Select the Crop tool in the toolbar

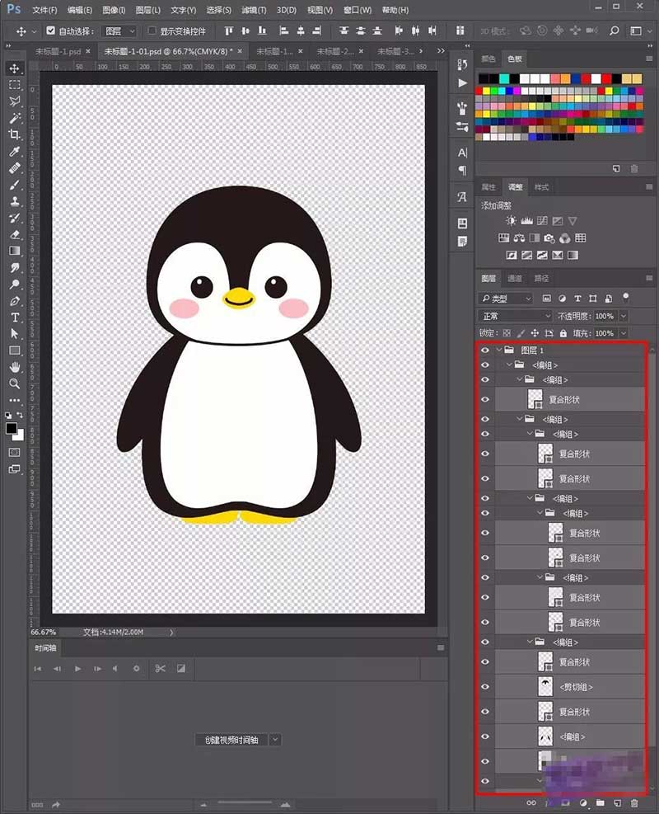[x=15, y=135]
